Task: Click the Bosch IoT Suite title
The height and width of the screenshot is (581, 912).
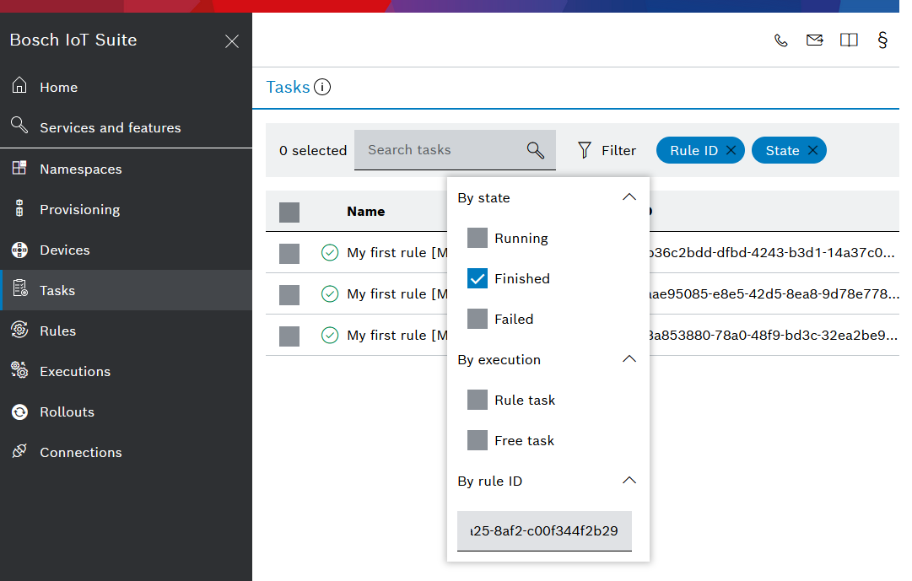Action: tap(73, 40)
